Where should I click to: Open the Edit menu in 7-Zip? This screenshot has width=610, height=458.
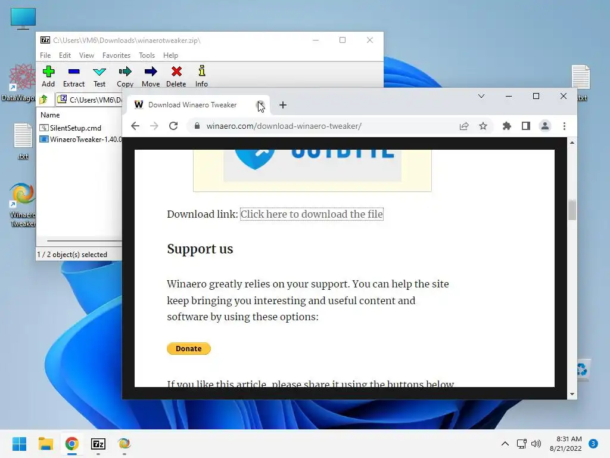64,55
